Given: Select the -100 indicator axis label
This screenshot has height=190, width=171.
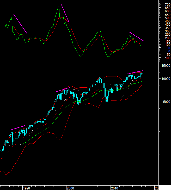Looking at the screenshot, I should (167, 58).
